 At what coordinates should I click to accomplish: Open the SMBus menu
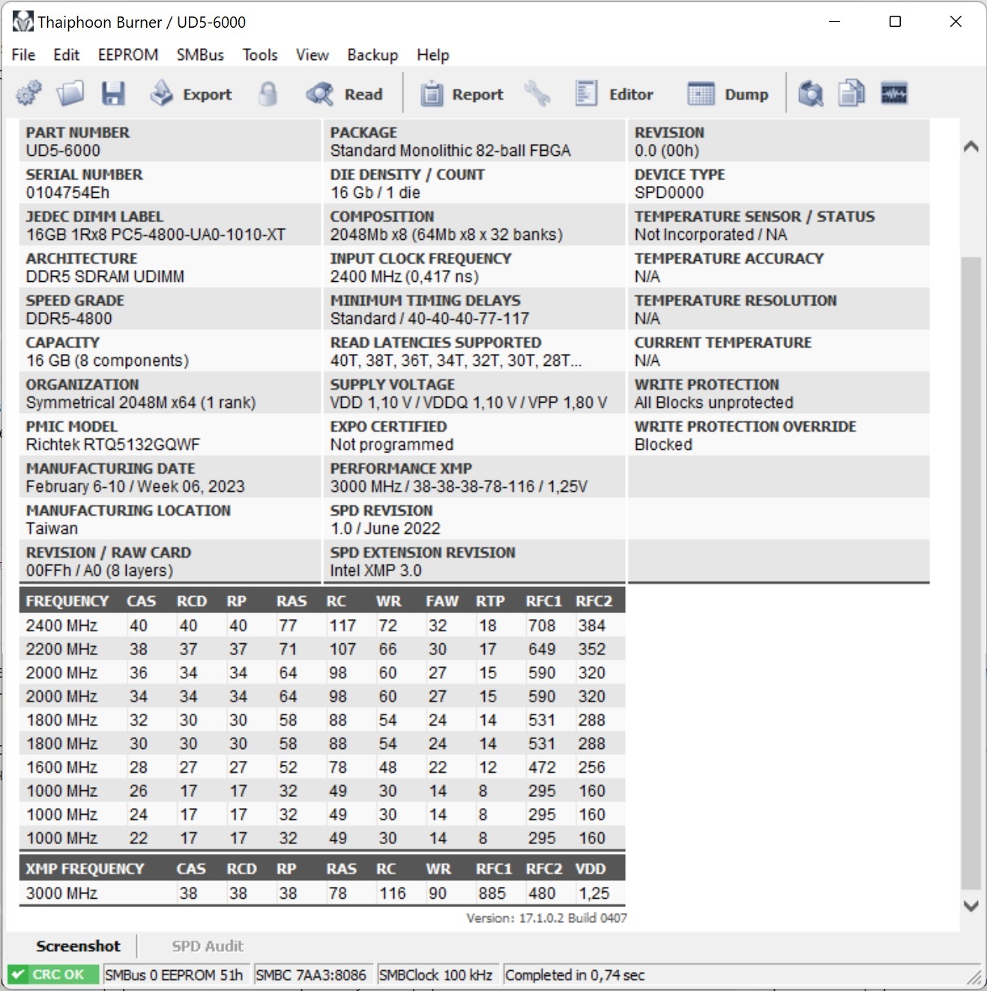(x=200, y=55)
